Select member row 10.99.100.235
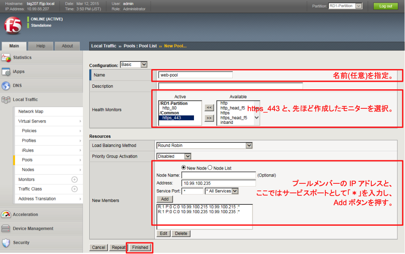Image resolution: width=405 pixels, height=254 pixels. (x=199, y=212)
